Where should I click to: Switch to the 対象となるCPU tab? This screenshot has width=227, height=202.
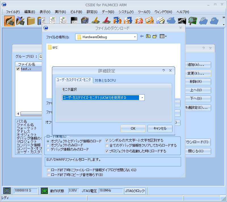click(x=105, y=81)
